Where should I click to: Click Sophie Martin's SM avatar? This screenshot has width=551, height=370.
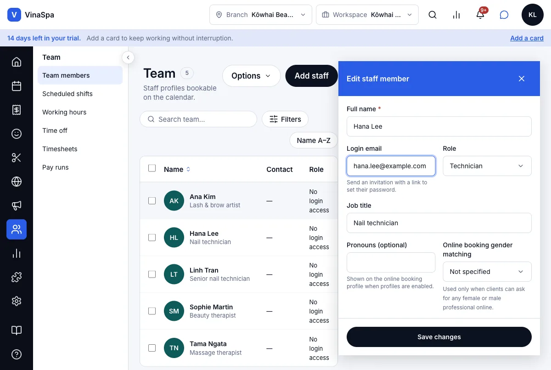[174, 311]
